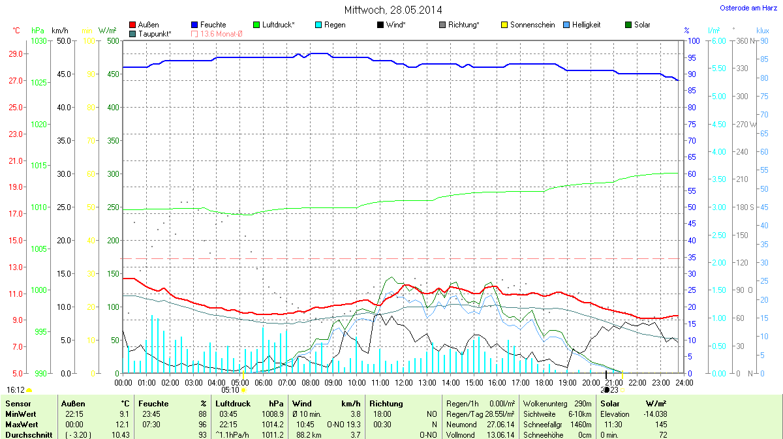The height and width of the screenshot is (439, 783).
Task: Click the cyan Regen legend square
Action: tap(318, 25)
